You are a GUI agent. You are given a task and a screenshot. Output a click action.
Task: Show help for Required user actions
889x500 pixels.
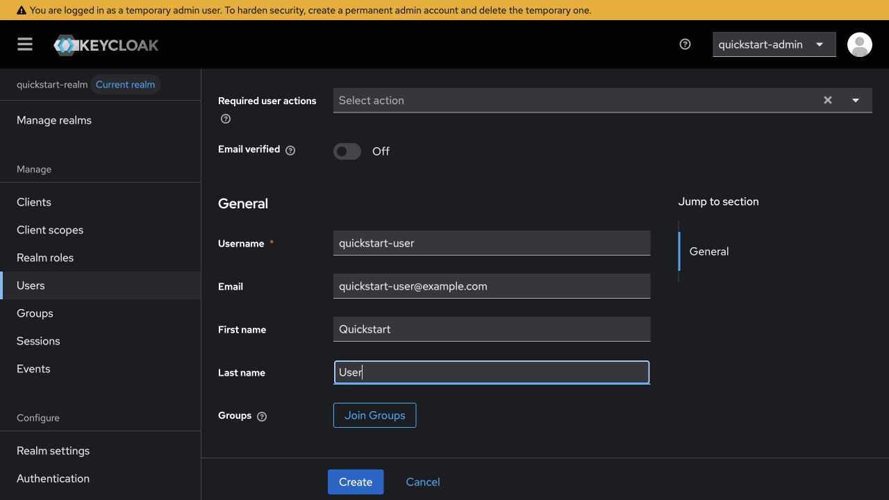coord(226,119)
